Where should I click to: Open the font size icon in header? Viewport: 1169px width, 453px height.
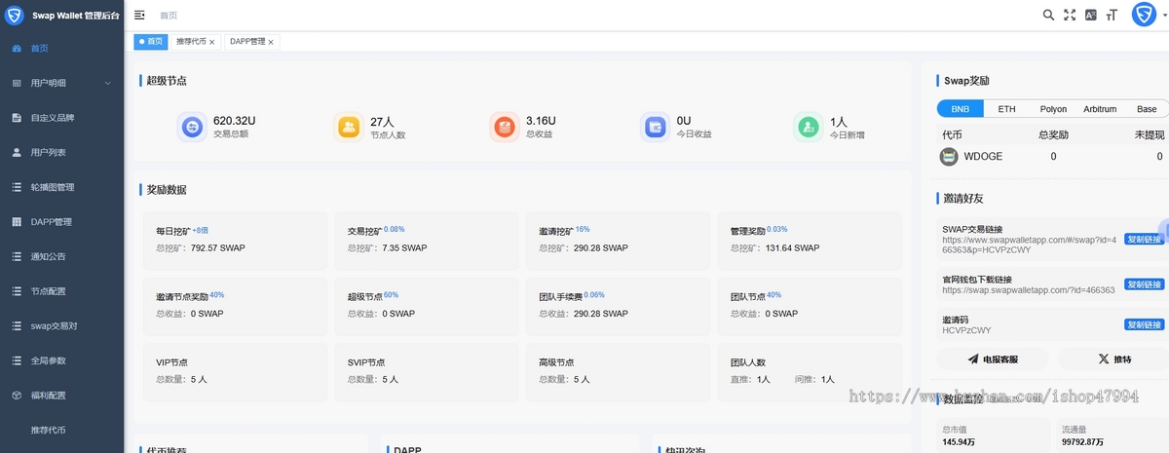(1112, 15)
